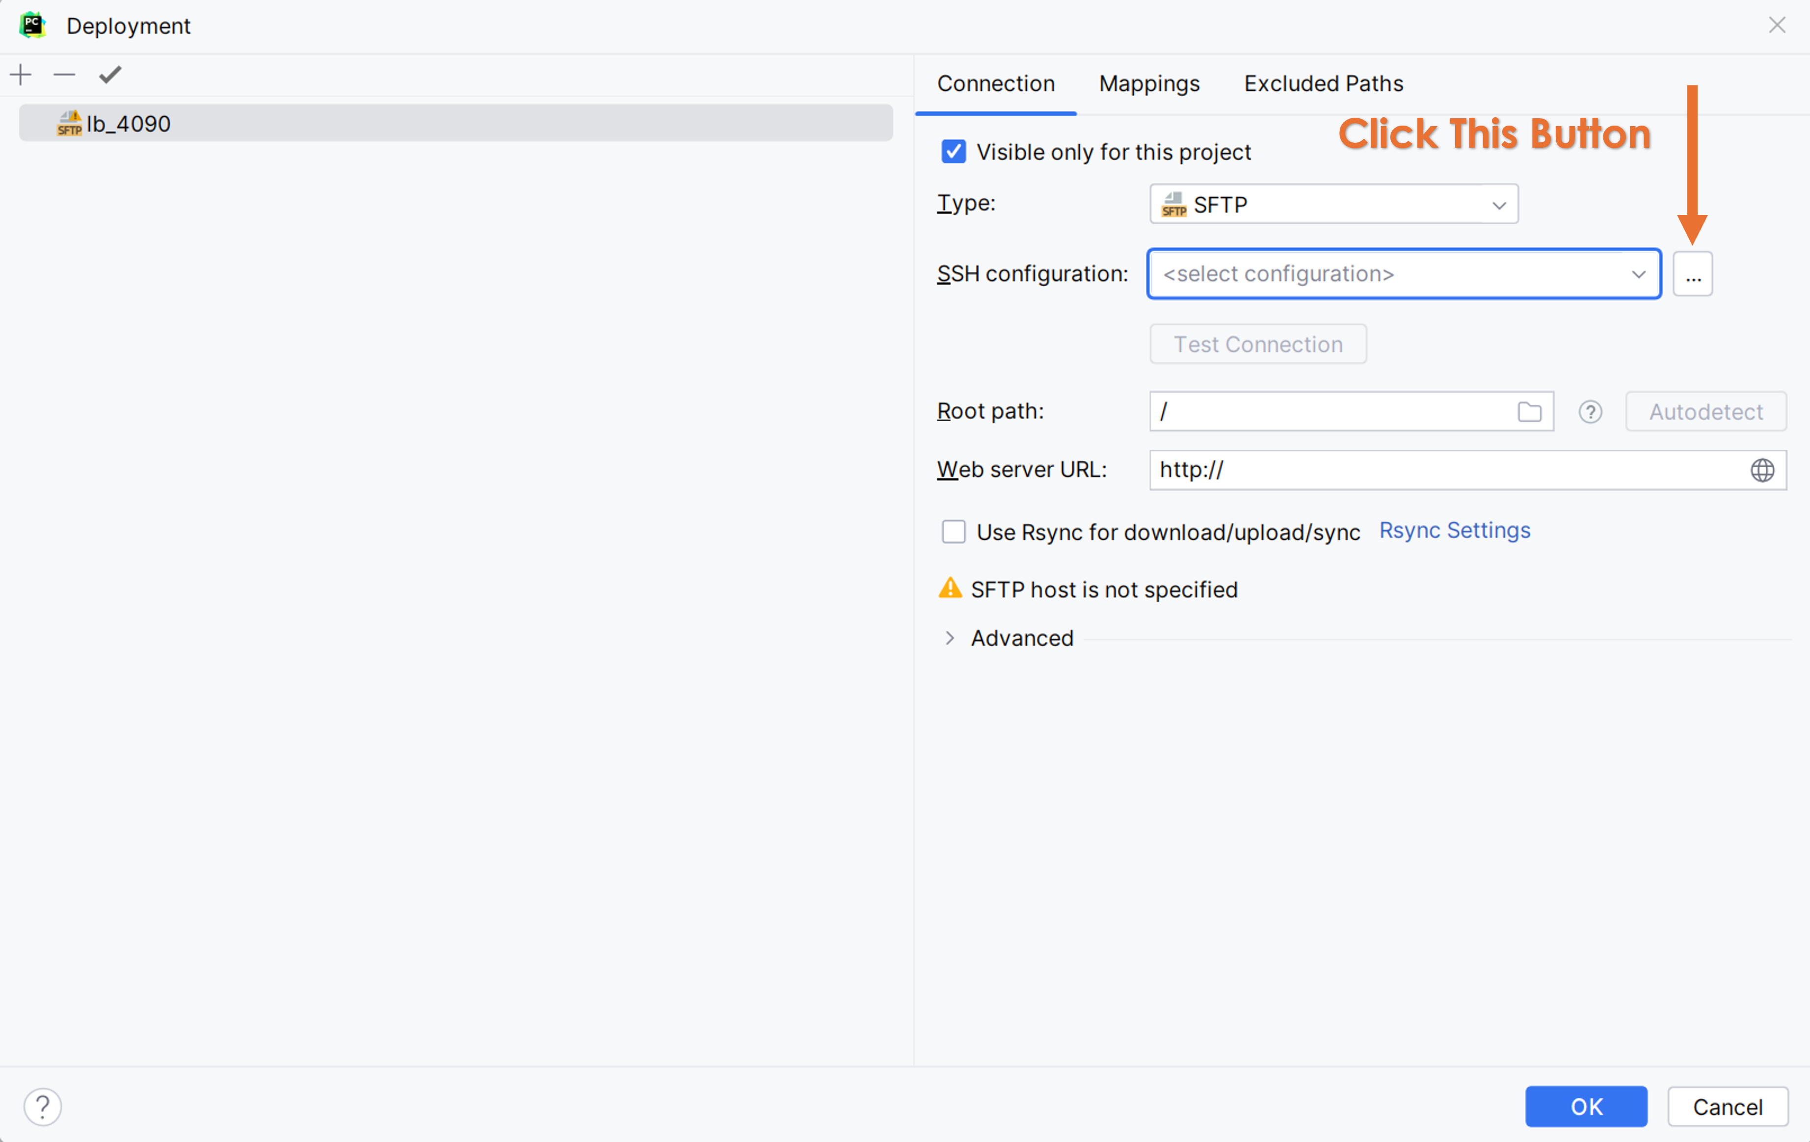Switch to the Excluded Paths tab
Viewport: 1810px width, 1142px height.
coord(1323,83)
